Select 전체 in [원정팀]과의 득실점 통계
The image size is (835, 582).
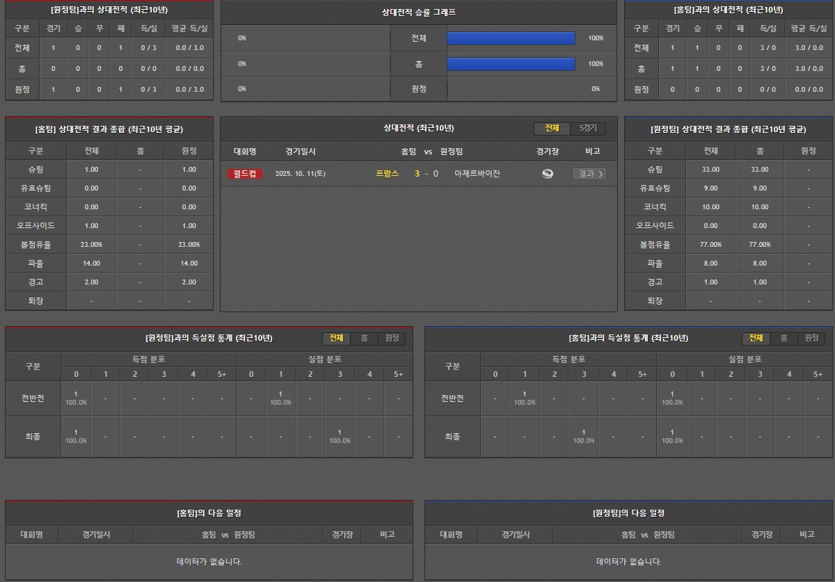click(x=336, y=338)
